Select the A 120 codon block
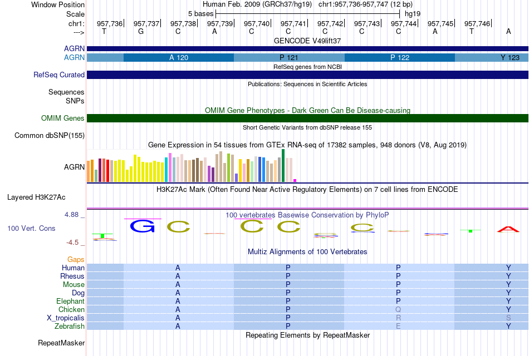 [x=179, y=58]
